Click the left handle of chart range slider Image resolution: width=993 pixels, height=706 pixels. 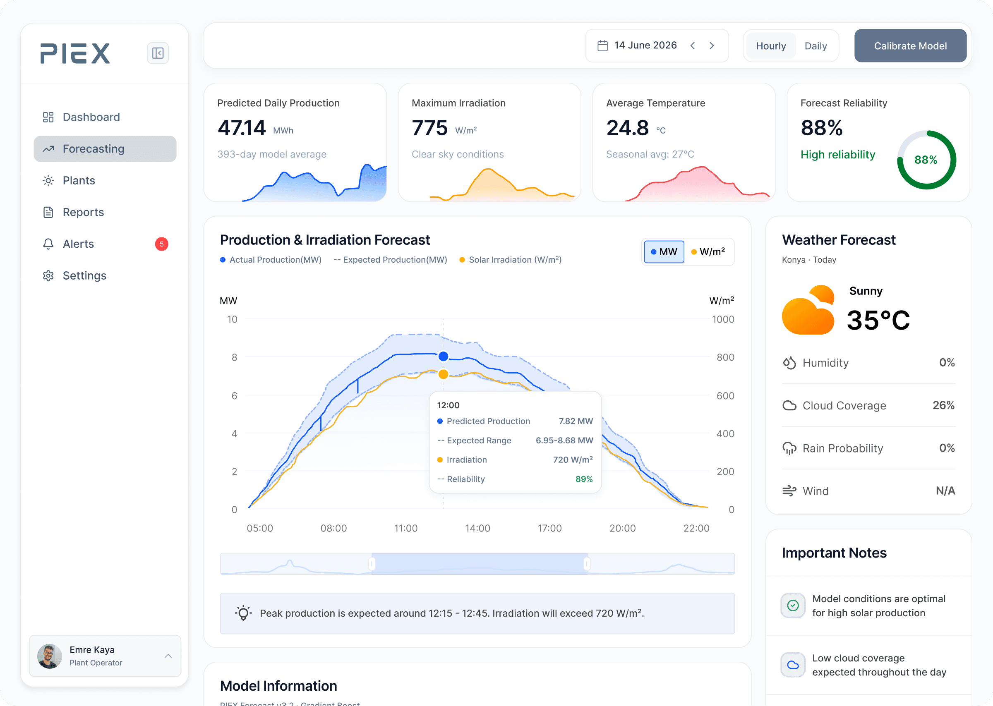(x=372, y=564)
